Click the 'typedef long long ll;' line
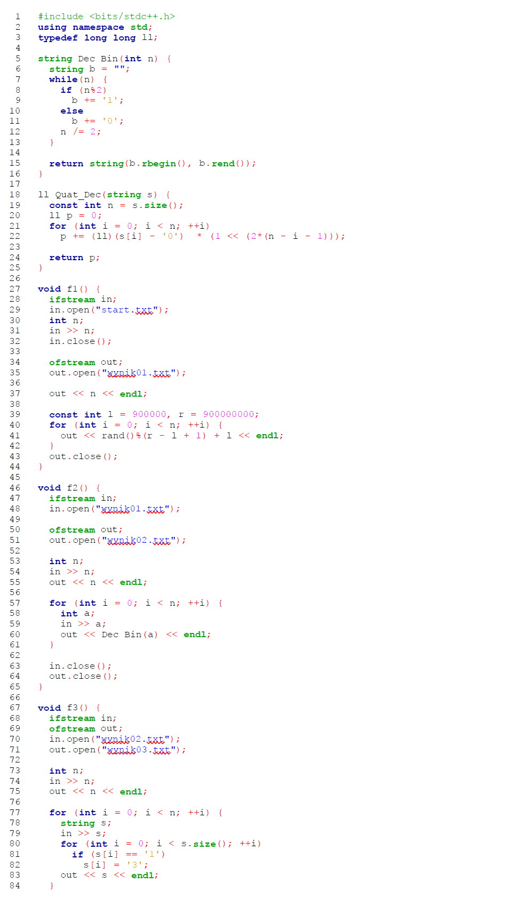 [x=98, y=38]
